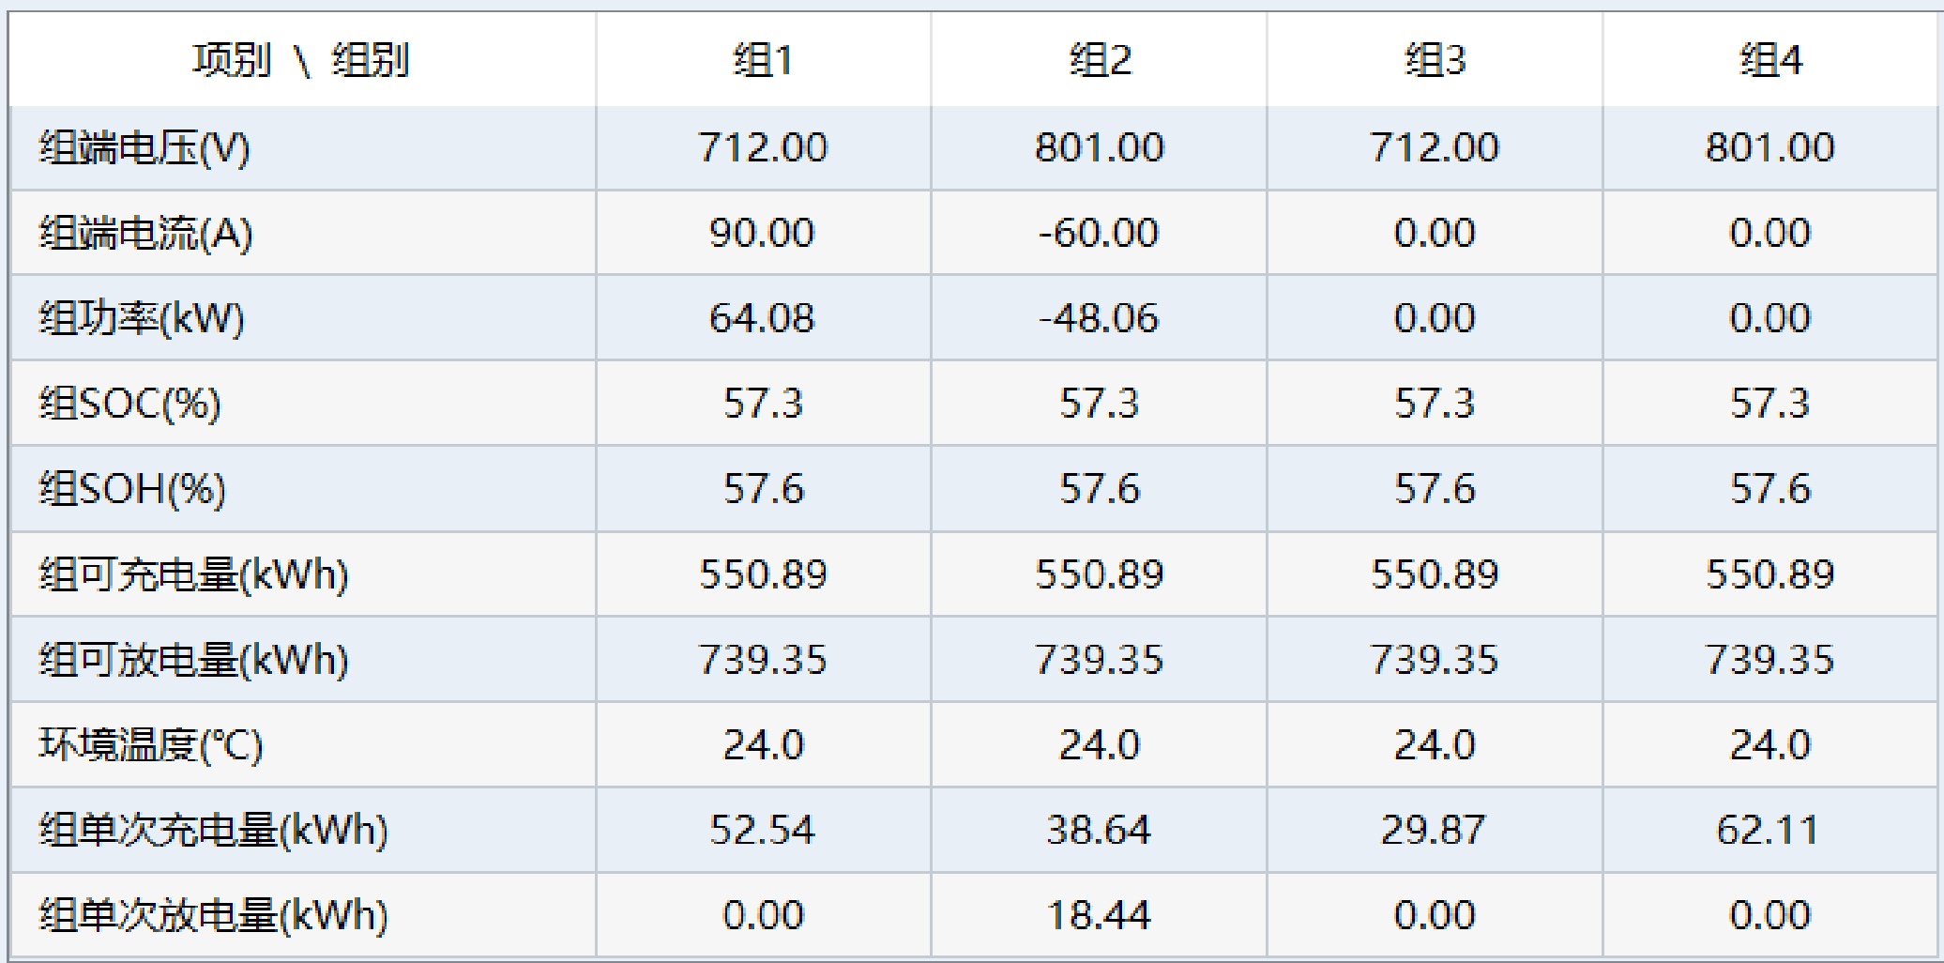Click the 组4 column header
1944x963 pixels.
[1770, 61]
